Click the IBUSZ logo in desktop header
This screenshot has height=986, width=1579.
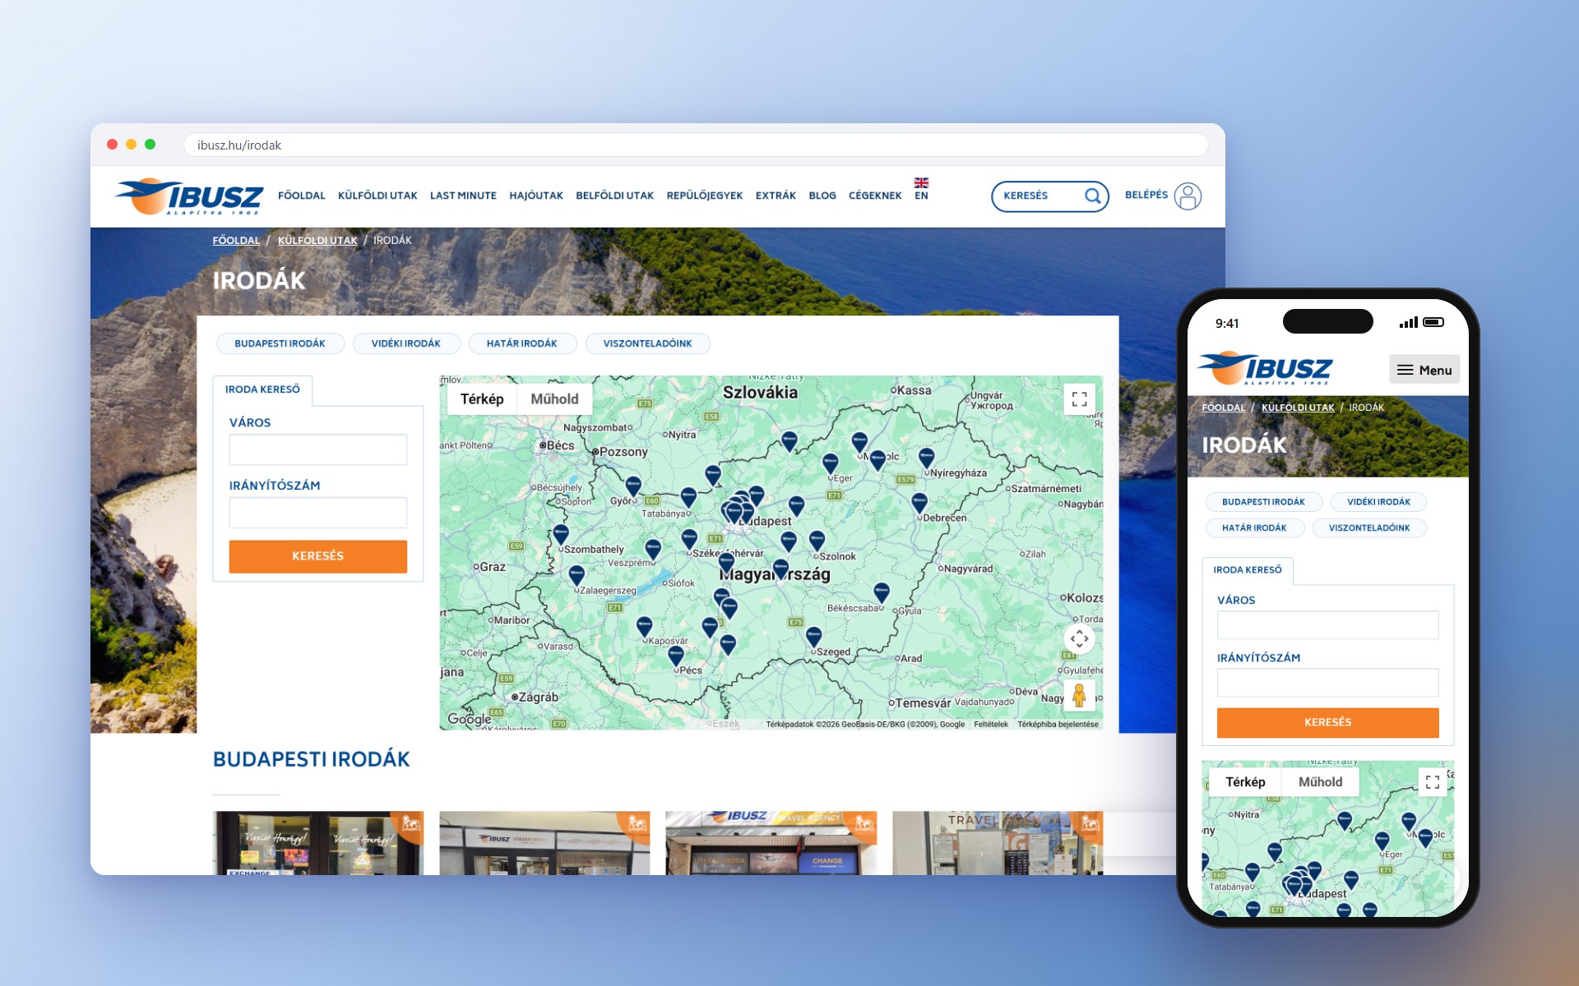189,196
